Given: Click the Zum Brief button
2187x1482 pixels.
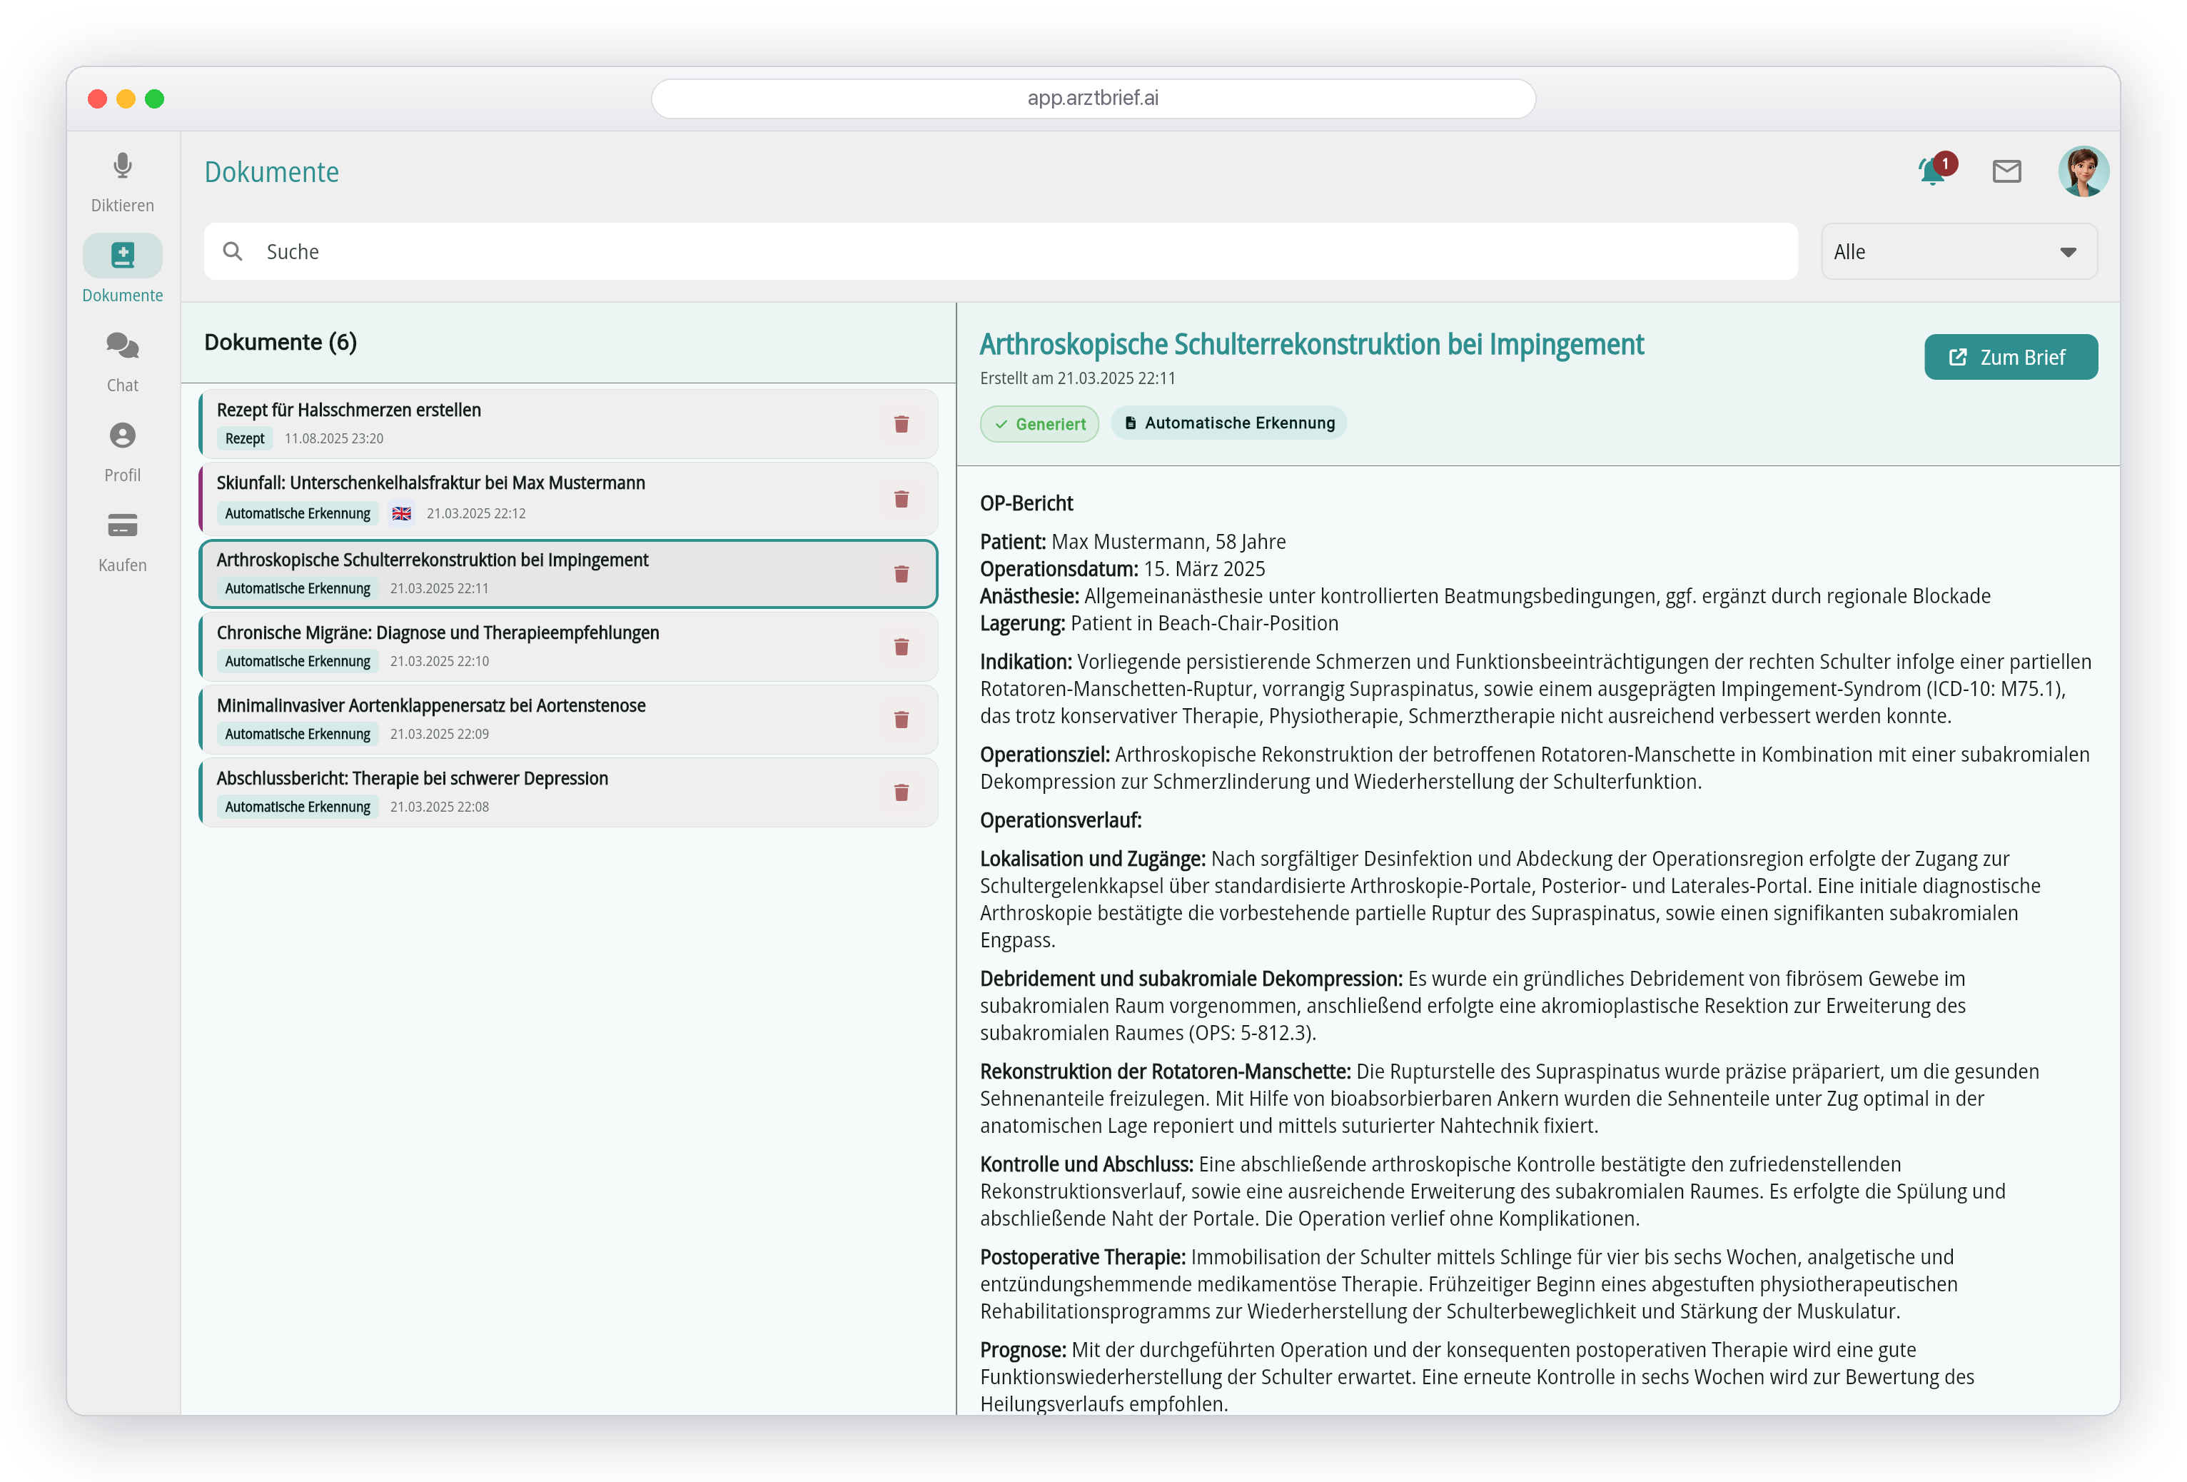Looking at the screenshot, I should click(x=2010, y=358).
